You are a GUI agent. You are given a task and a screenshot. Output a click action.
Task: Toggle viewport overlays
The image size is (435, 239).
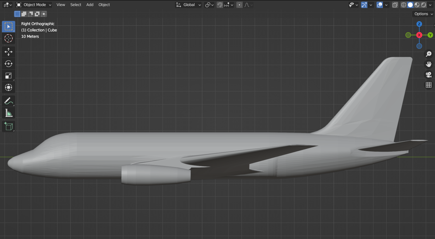click(380, 5)
